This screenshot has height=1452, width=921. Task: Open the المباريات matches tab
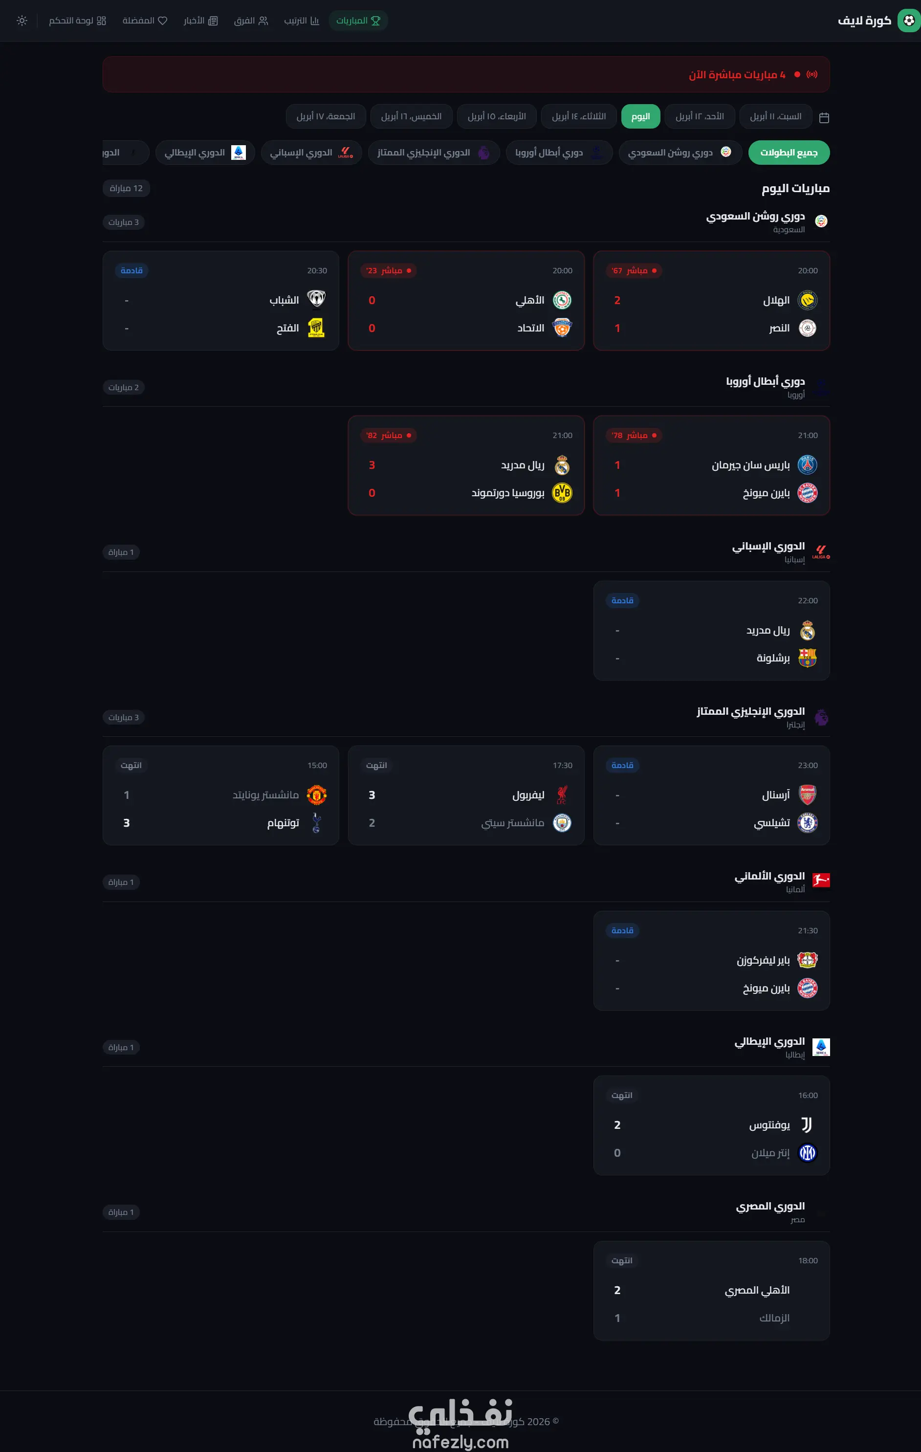(x=358, y=21)
